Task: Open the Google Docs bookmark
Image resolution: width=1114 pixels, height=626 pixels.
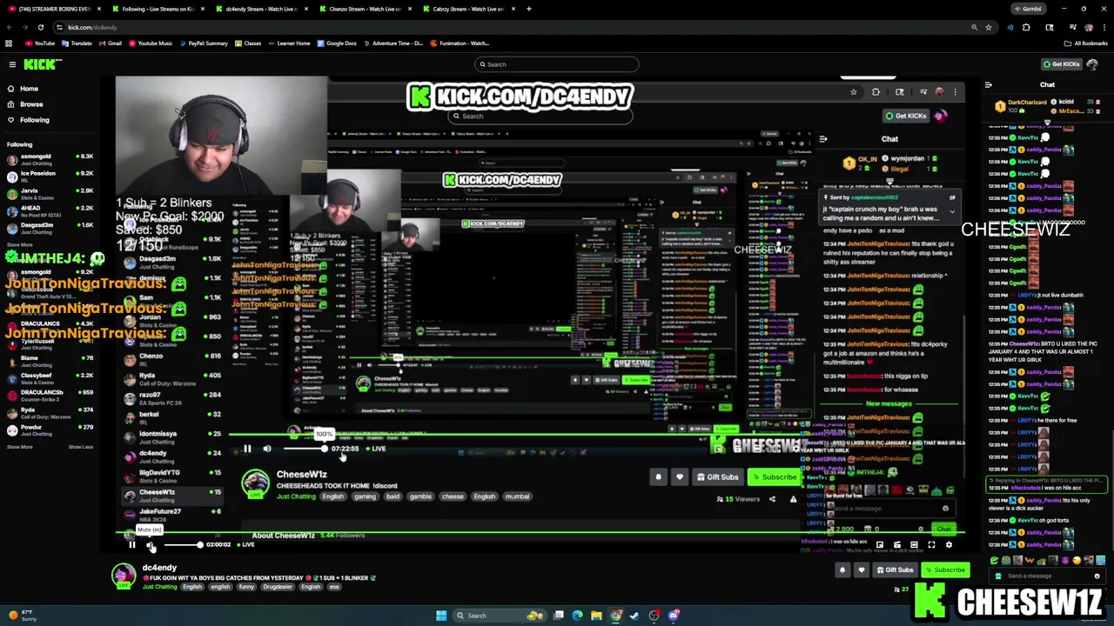Action: (337, 43)
